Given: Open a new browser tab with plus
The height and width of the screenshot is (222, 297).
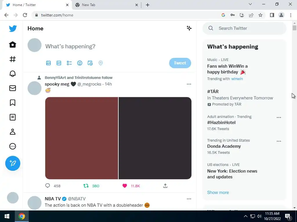Looking at the screenshot, I should click(148, 5).
